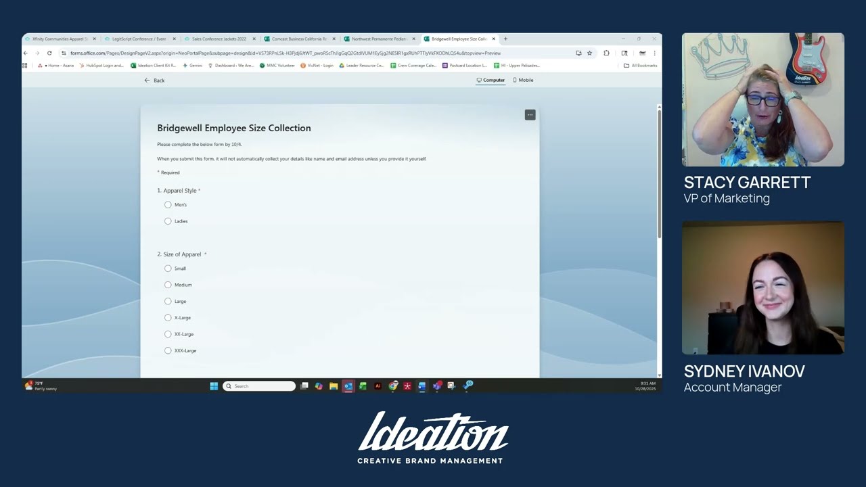Close the Bridgewell Employee Size Collection tab

point(493,39)
